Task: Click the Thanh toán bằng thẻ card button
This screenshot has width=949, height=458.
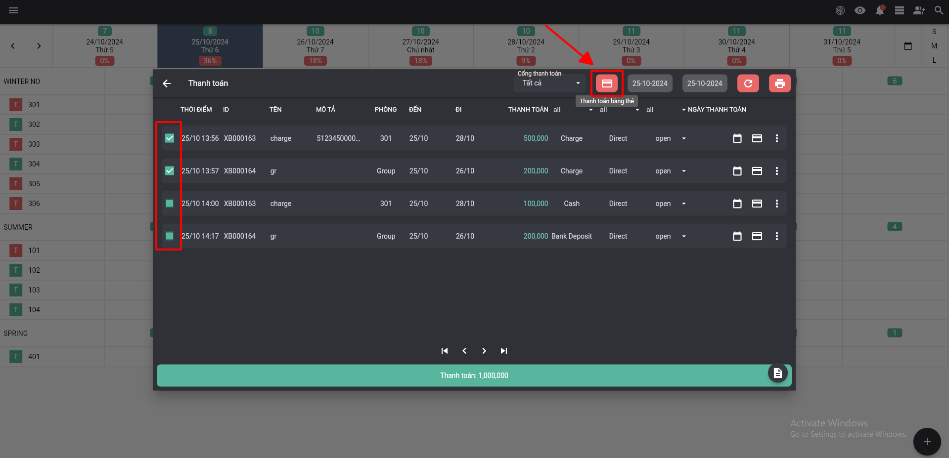Action: [607, 83]
